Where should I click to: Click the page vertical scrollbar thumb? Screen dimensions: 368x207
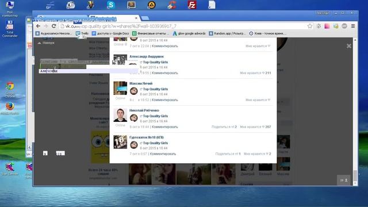pyautogui.click(x=355, y=175)
